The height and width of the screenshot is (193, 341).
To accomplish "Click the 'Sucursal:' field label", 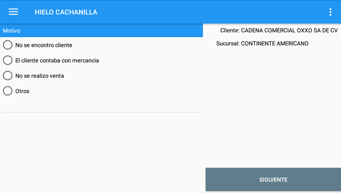I will 228,43.
